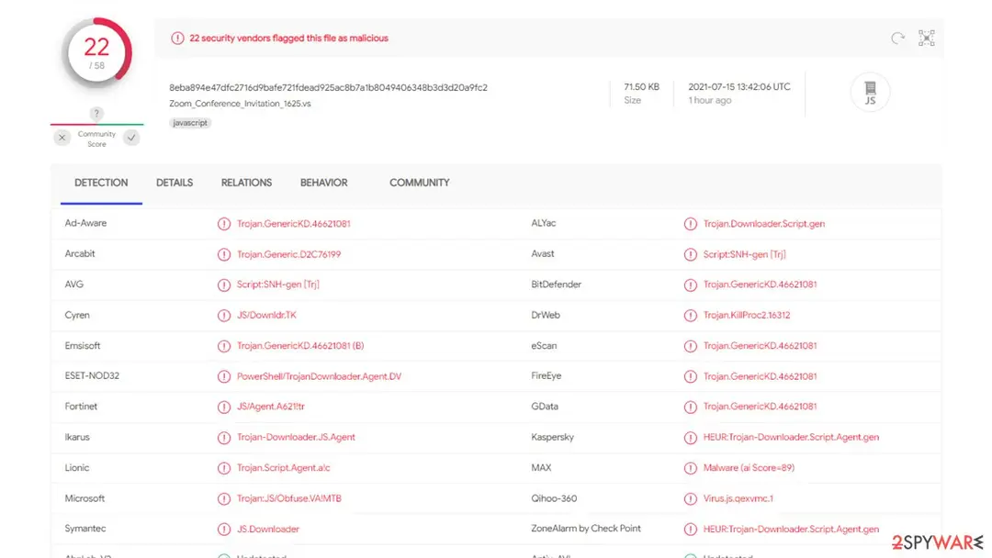Click the javascript tag label
Screen dimensions: 992x558
190,123
